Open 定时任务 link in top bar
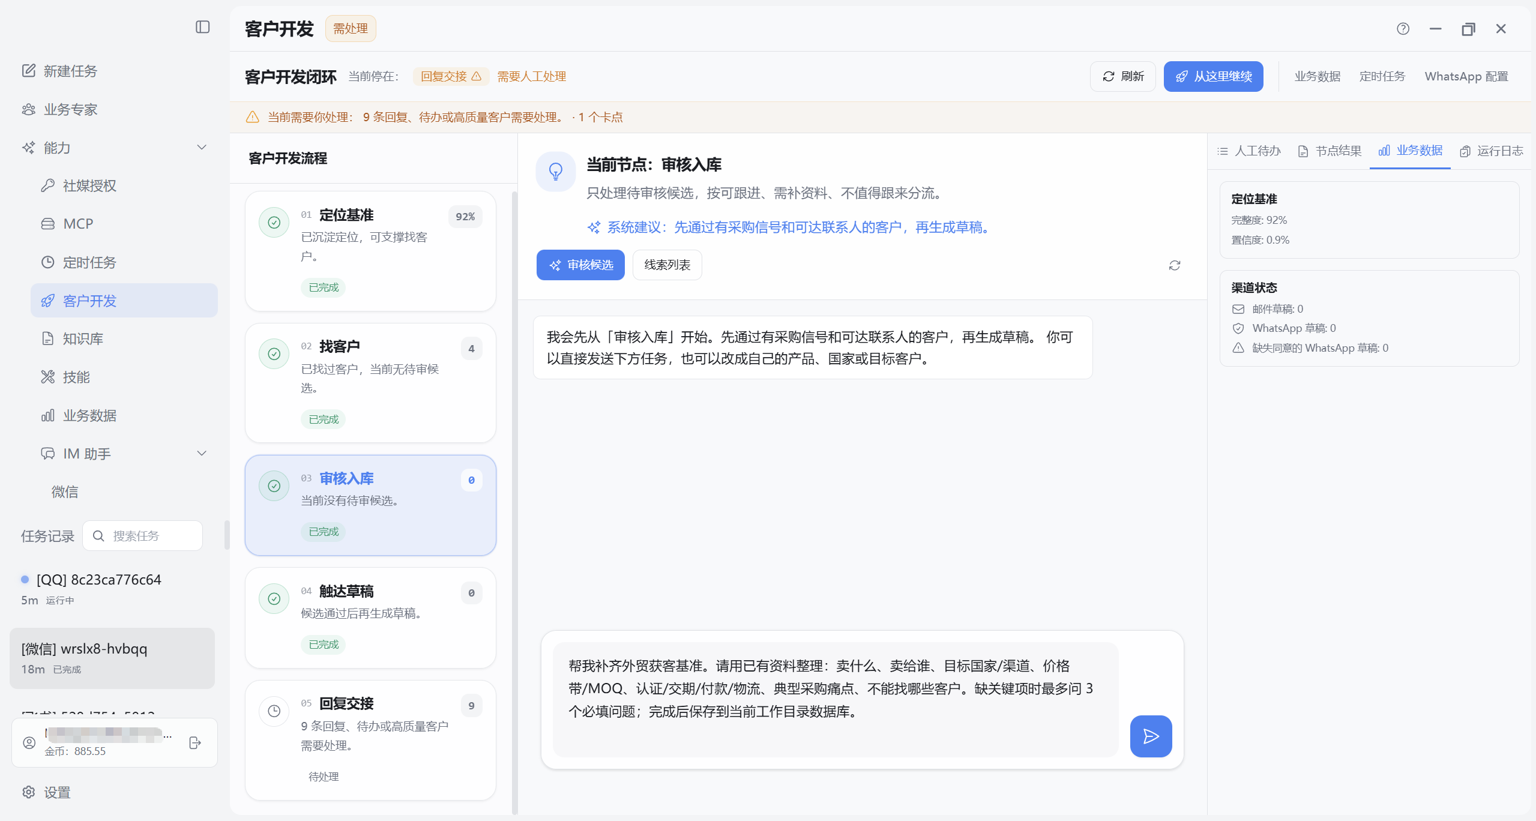Viewport: 1536px width, 821px height. point(1382,76)
